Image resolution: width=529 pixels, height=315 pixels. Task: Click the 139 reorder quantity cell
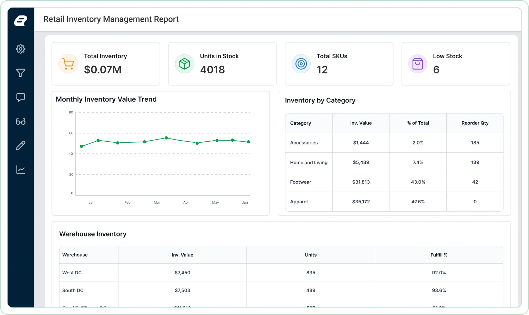475,162
